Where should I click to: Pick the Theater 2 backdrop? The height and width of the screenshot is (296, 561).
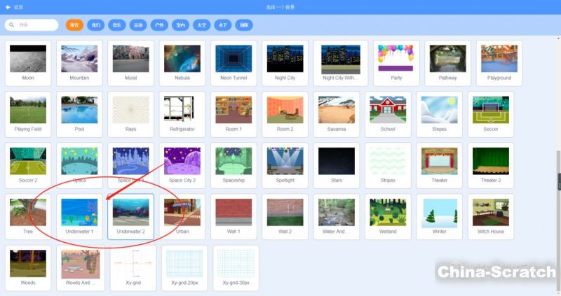click(490, 164)
